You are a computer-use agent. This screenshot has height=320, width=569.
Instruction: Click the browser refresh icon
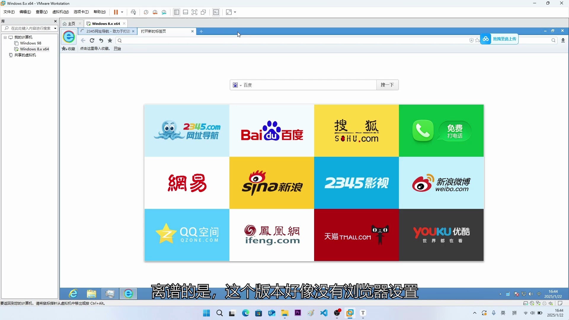[92, 41]
